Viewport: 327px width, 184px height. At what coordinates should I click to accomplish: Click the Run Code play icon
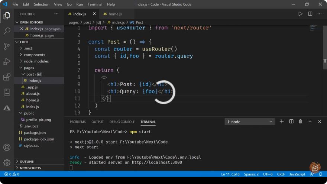click(x=300, y=14)
